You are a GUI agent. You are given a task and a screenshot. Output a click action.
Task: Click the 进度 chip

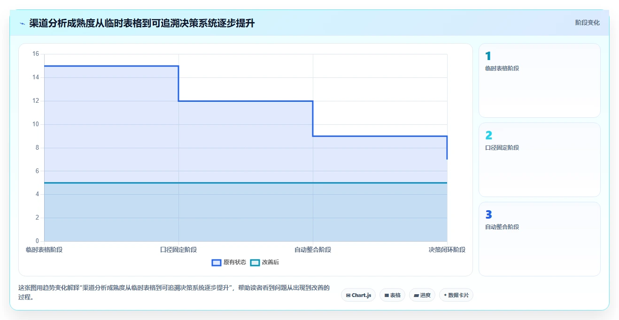point(422,295)
